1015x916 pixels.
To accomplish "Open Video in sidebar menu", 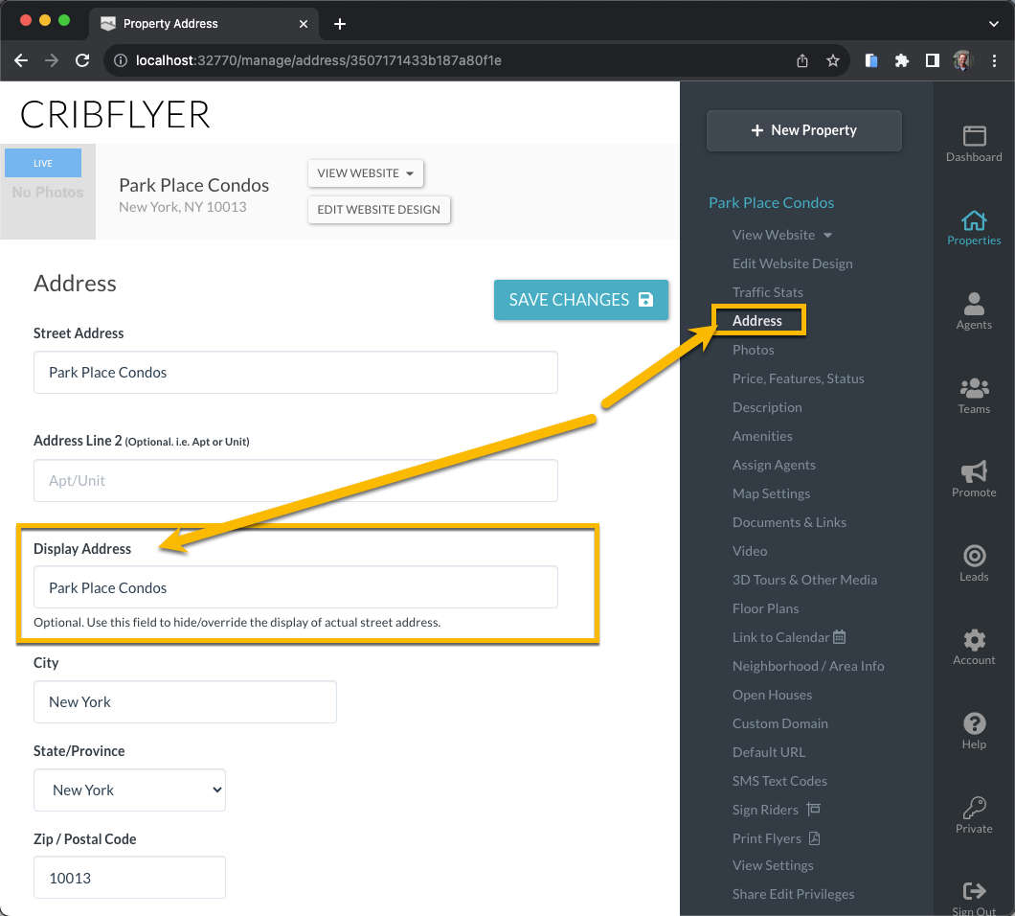I will tap(750, 551).
